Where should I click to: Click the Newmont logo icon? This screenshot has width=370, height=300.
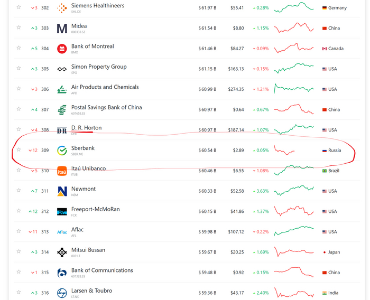coord(62,191)
